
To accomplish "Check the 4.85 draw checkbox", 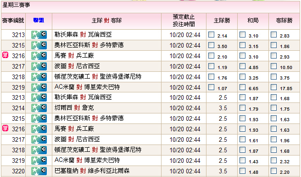I will click(242, 66).
